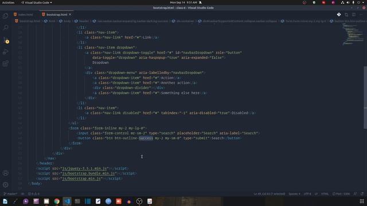Click the diamond-shaped icon in editor title bar

[339, 14]
